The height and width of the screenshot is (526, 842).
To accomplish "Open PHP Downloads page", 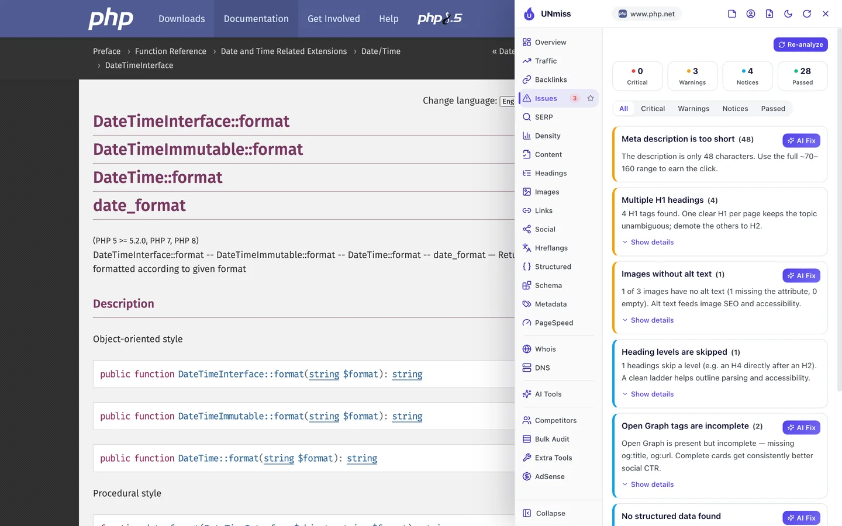I will (x=182, y=19).
